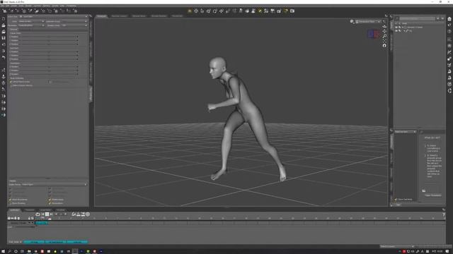Switch to the first Viewport tab
The image size is (453, 254).
(x=101, y=16)
